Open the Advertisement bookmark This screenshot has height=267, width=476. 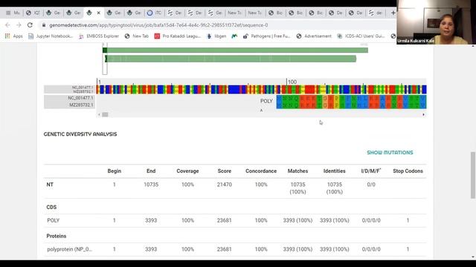tap(314, 36)
